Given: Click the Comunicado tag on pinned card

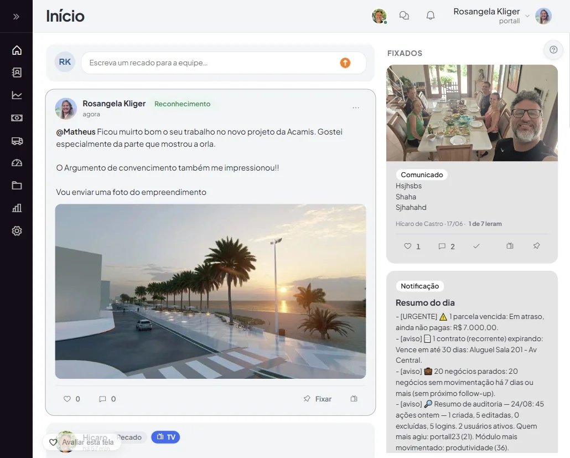Looking at the screenshot, I should [x=422, y=174].
